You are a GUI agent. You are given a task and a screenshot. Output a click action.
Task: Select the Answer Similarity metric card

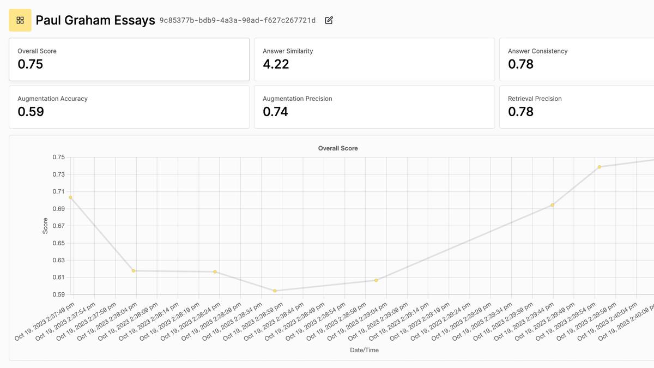coord(374,59)
